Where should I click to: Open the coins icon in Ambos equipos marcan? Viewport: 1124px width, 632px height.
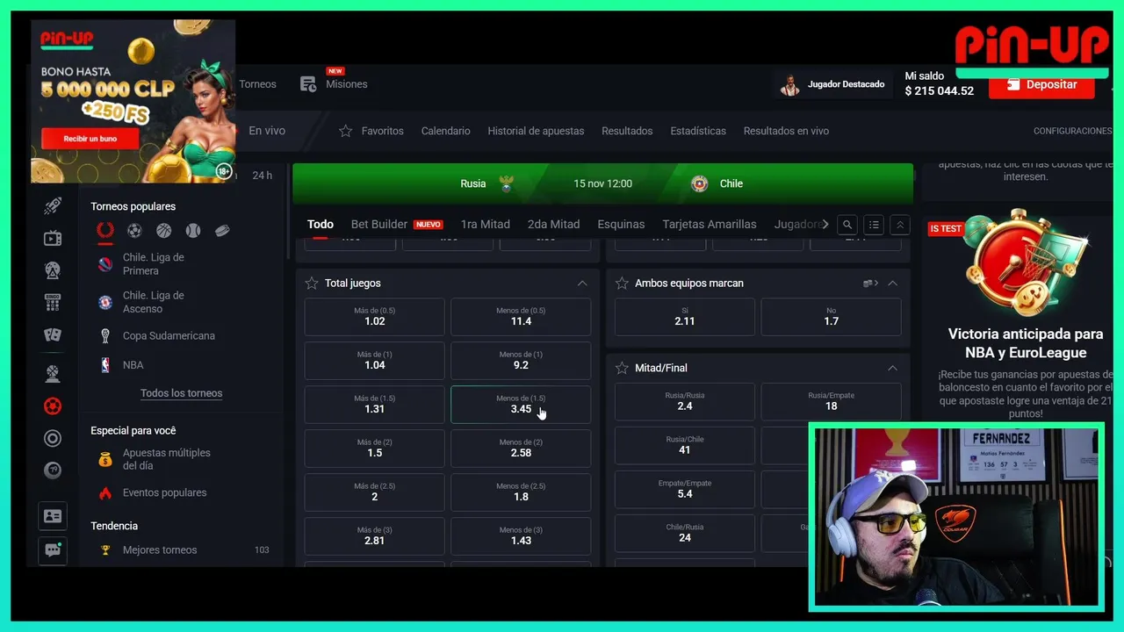870,284
